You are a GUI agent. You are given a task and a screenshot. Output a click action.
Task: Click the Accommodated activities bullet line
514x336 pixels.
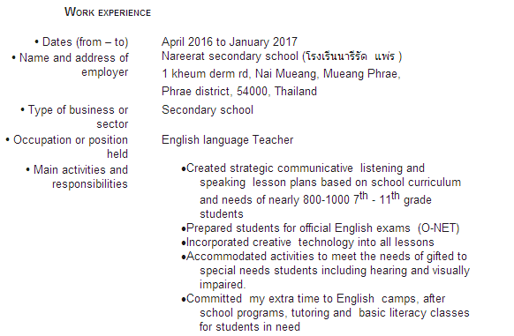point(324,257)
